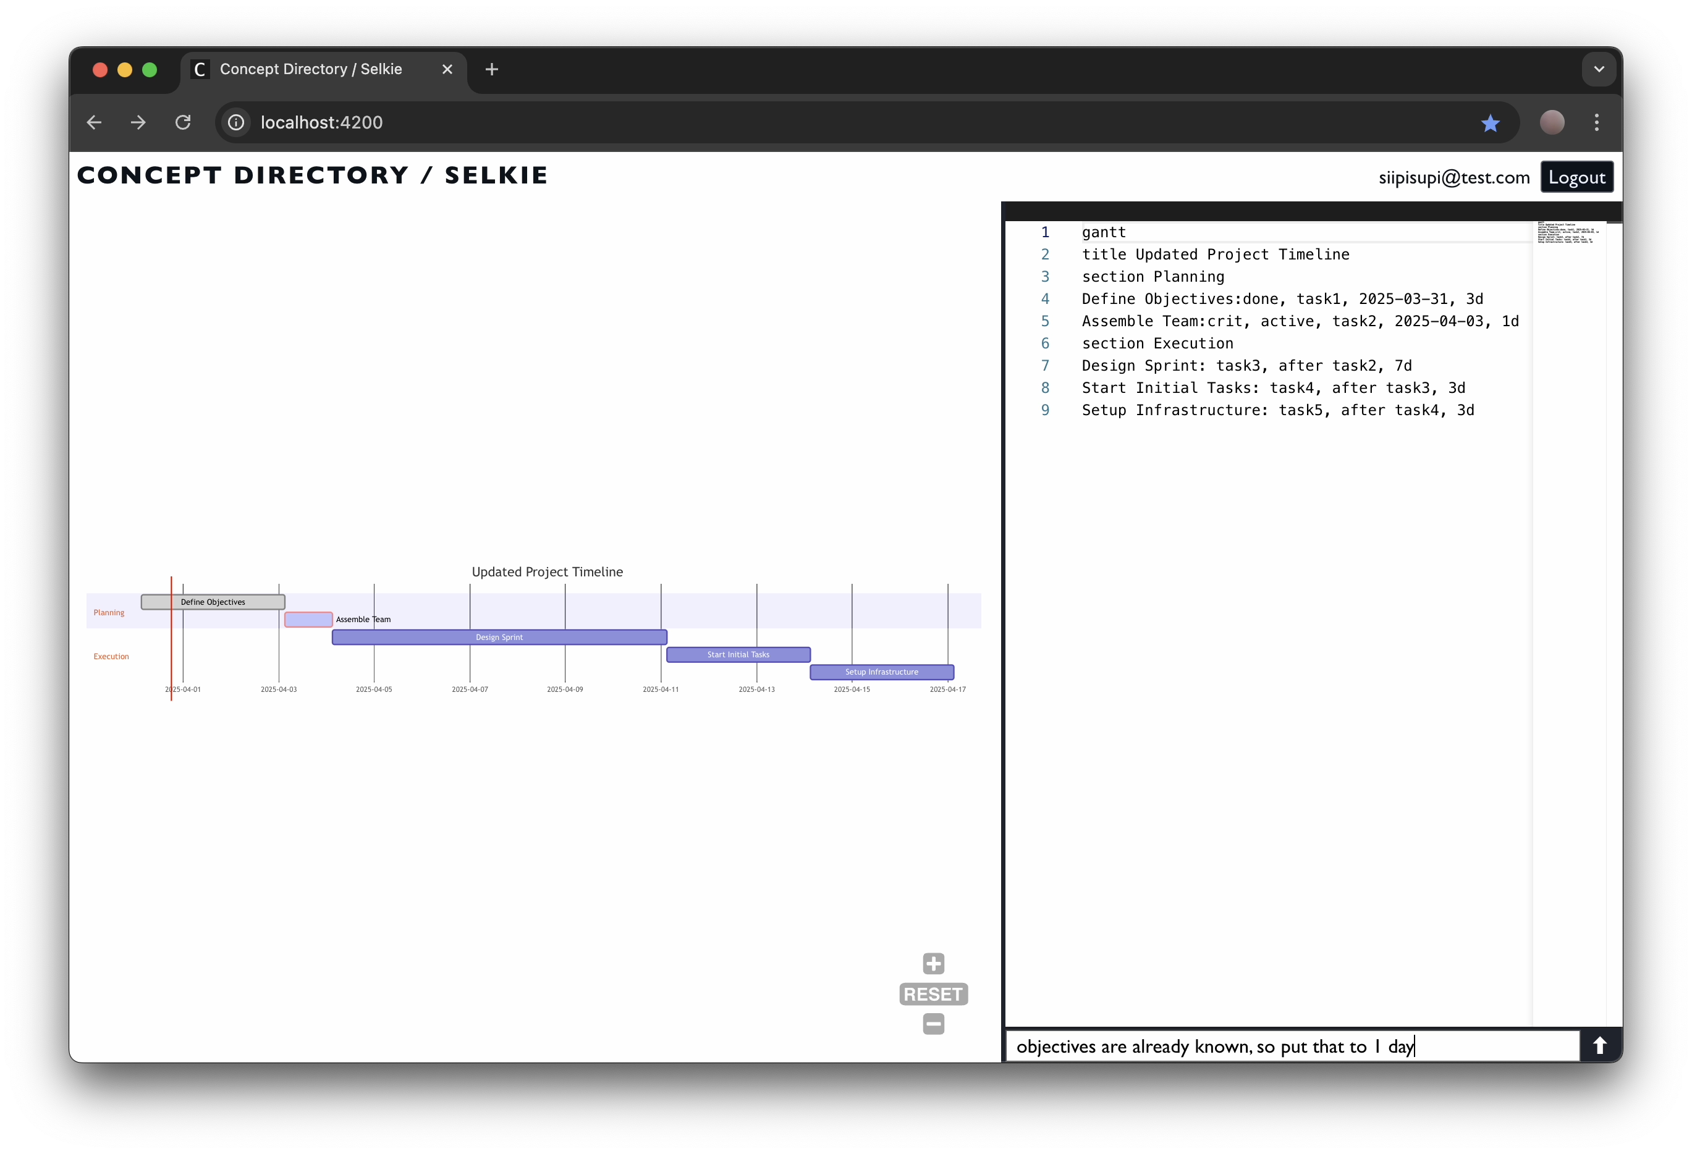Image resolution: width=1692 pixels, height=1154 pixels.
Task: Click the editor minimap preview
Action: click(1568, 233)
